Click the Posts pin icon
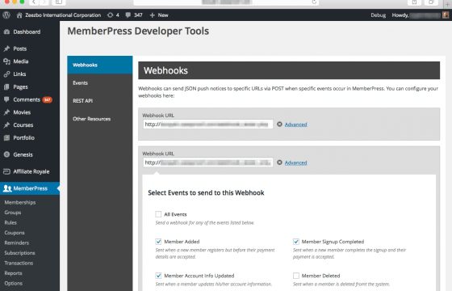The height and width of the screenshot is (291, 452). (x=6, y=48)
